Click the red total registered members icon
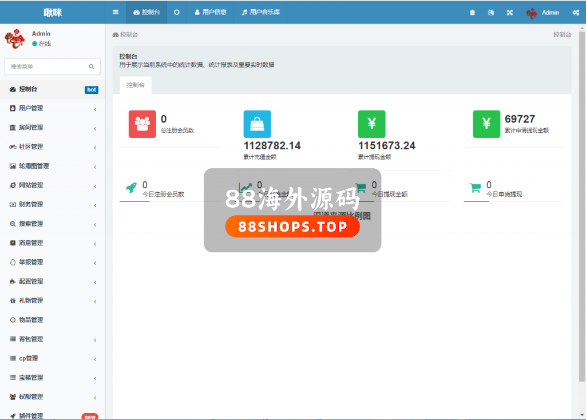The image size is (586, 420). [x=142, y=124]
